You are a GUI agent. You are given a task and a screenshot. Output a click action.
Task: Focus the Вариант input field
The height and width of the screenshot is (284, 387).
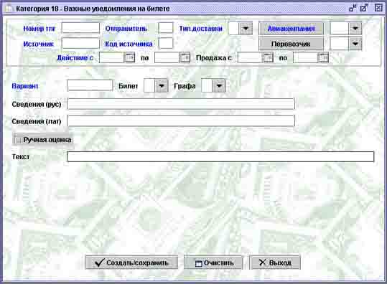(x=90, y=85)
